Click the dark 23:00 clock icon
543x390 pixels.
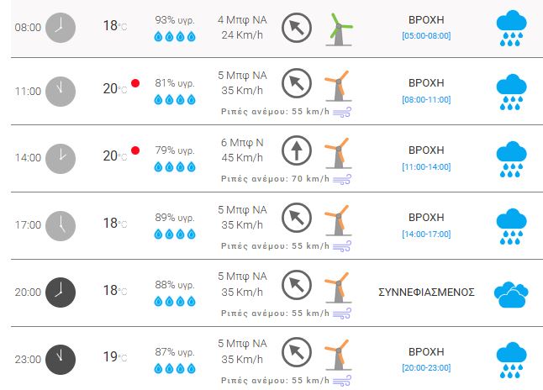coord(60,359)
